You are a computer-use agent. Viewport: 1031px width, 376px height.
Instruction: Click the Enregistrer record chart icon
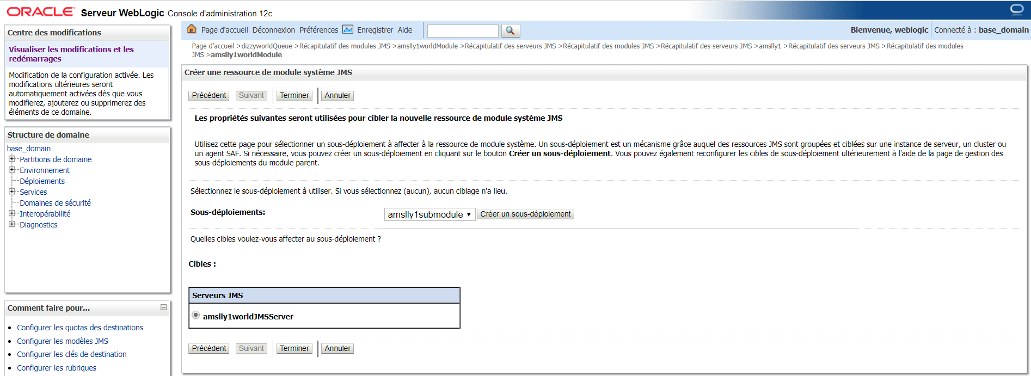[x=348, y=29]
